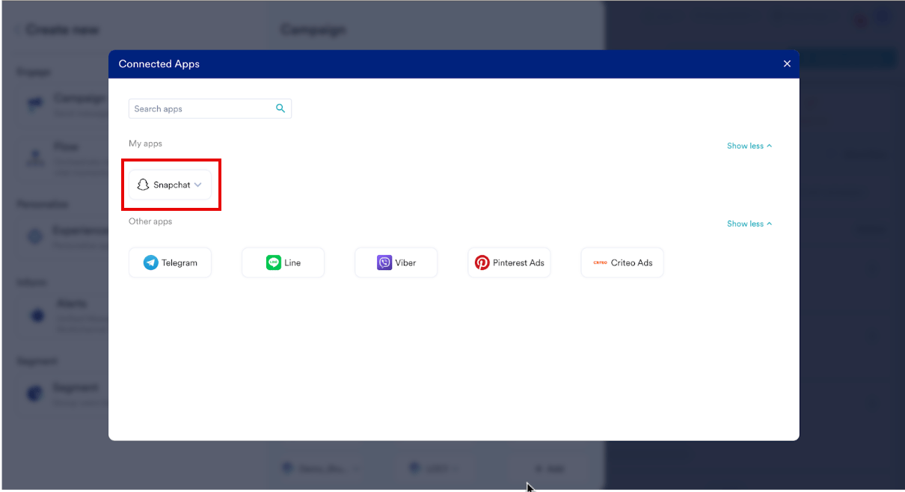
Task: Click the Viber logo icon
Action: coord(384,262)
